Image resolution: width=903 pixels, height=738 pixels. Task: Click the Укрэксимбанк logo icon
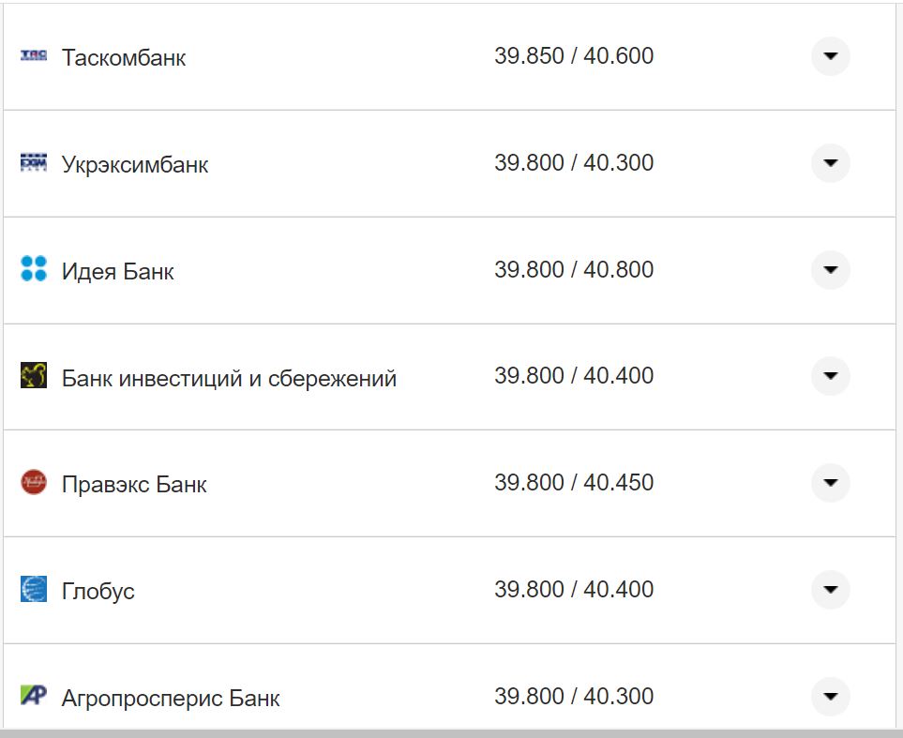tap(34, 163)
